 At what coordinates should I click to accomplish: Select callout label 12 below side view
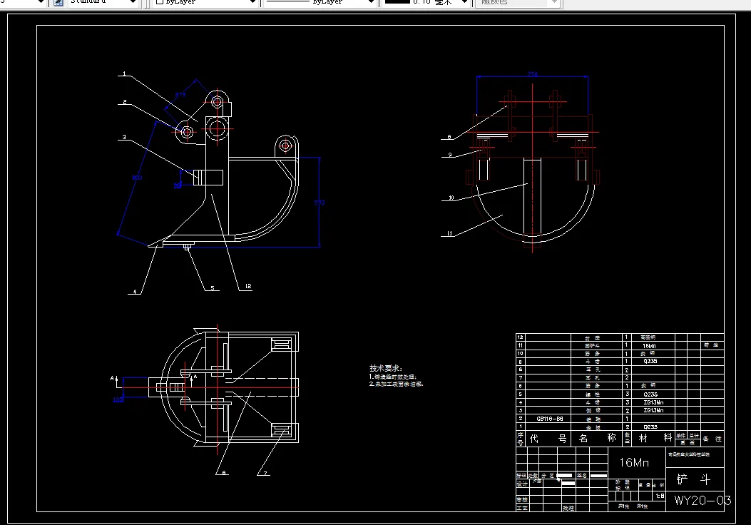[248, 287]
